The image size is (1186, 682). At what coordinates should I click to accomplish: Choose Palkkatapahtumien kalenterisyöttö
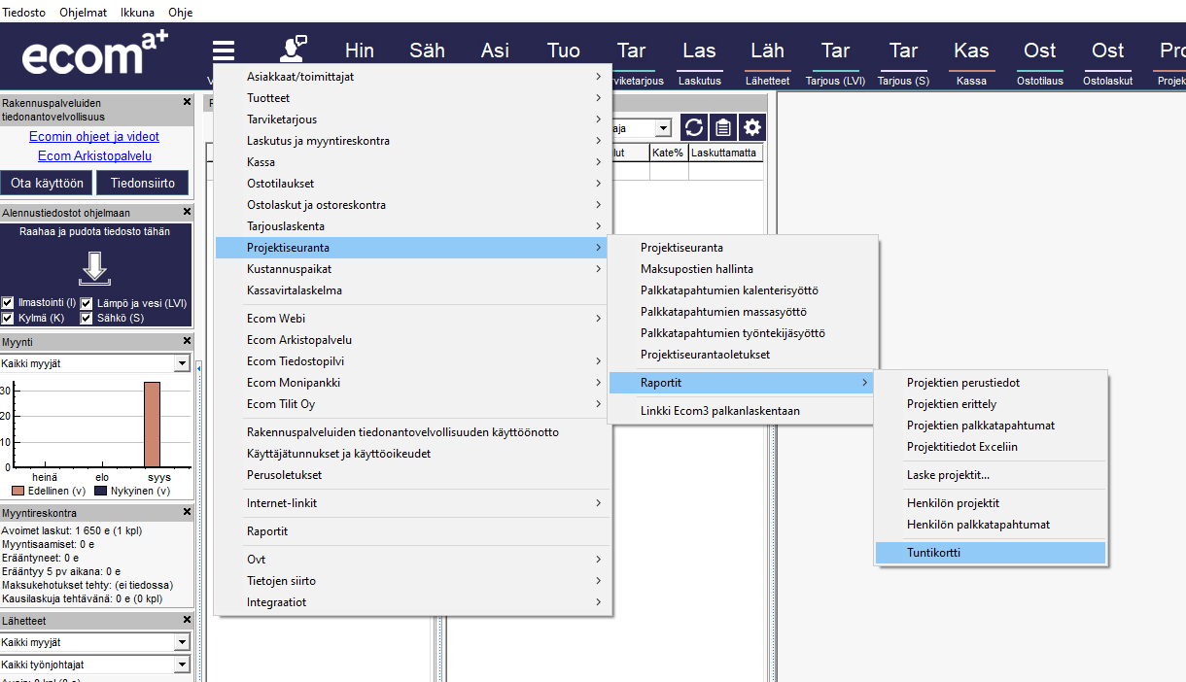coord(744,290)
